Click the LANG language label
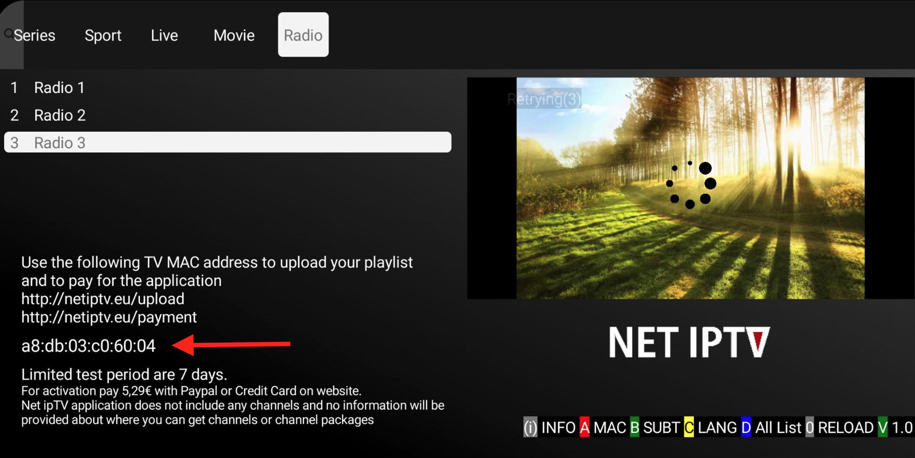 tap(718, 427)
